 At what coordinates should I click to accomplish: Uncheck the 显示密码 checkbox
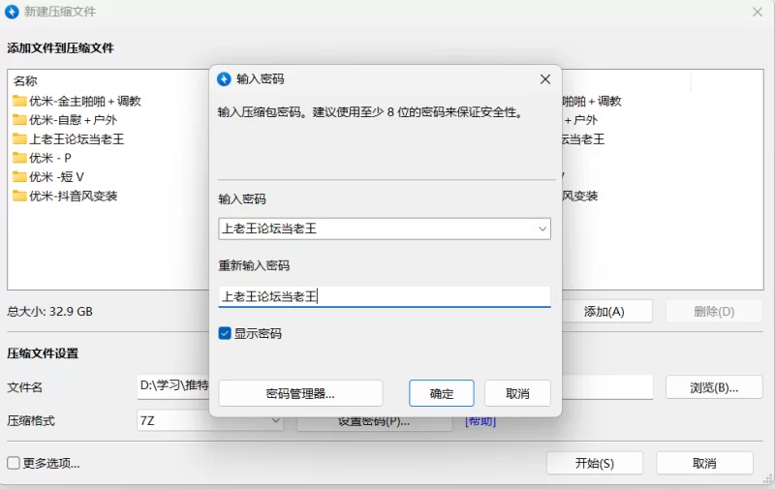click(225, 333)
